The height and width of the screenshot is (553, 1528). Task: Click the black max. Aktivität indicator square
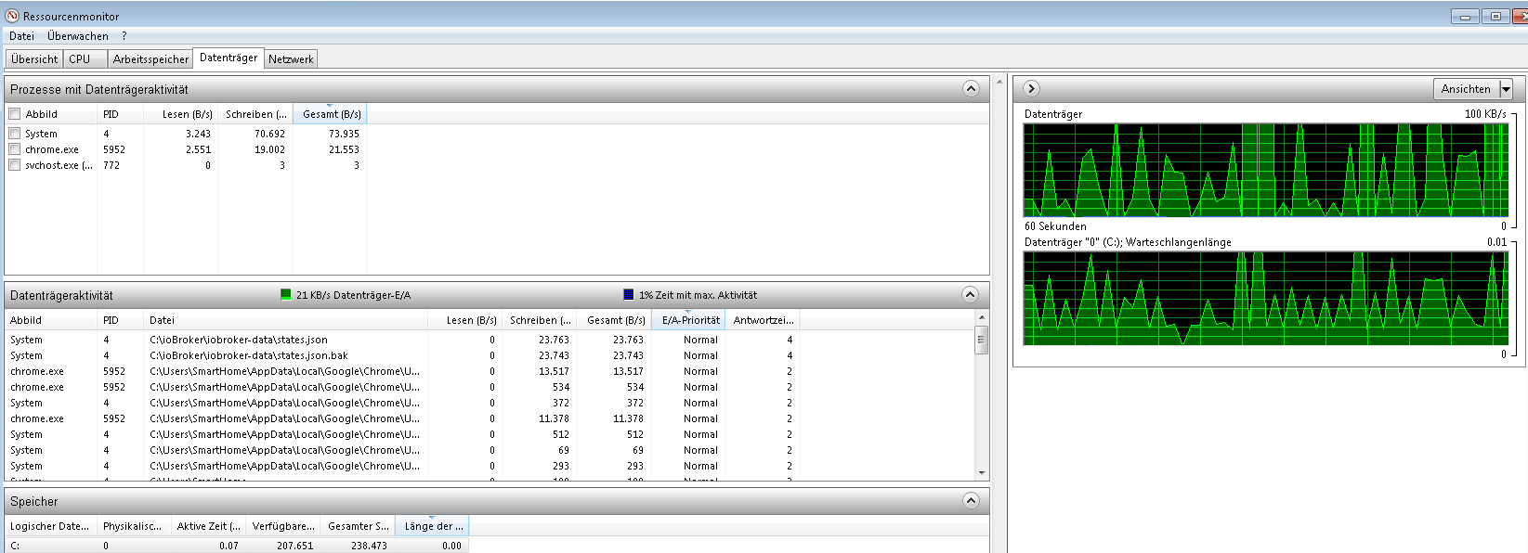click(x=629, y=294)
